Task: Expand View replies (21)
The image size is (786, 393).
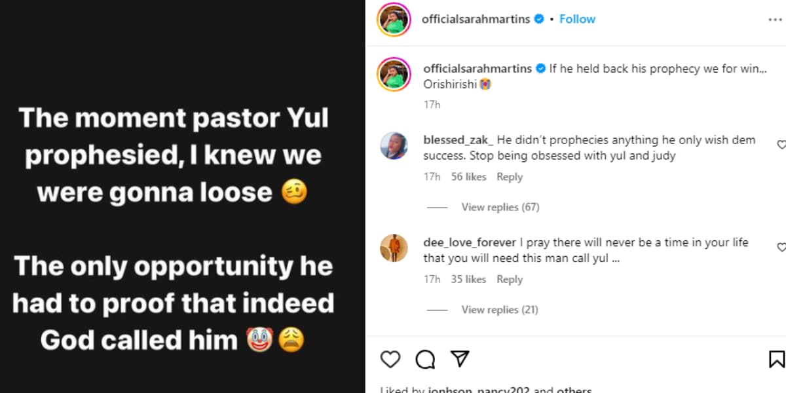Action: tap(500, 309)
